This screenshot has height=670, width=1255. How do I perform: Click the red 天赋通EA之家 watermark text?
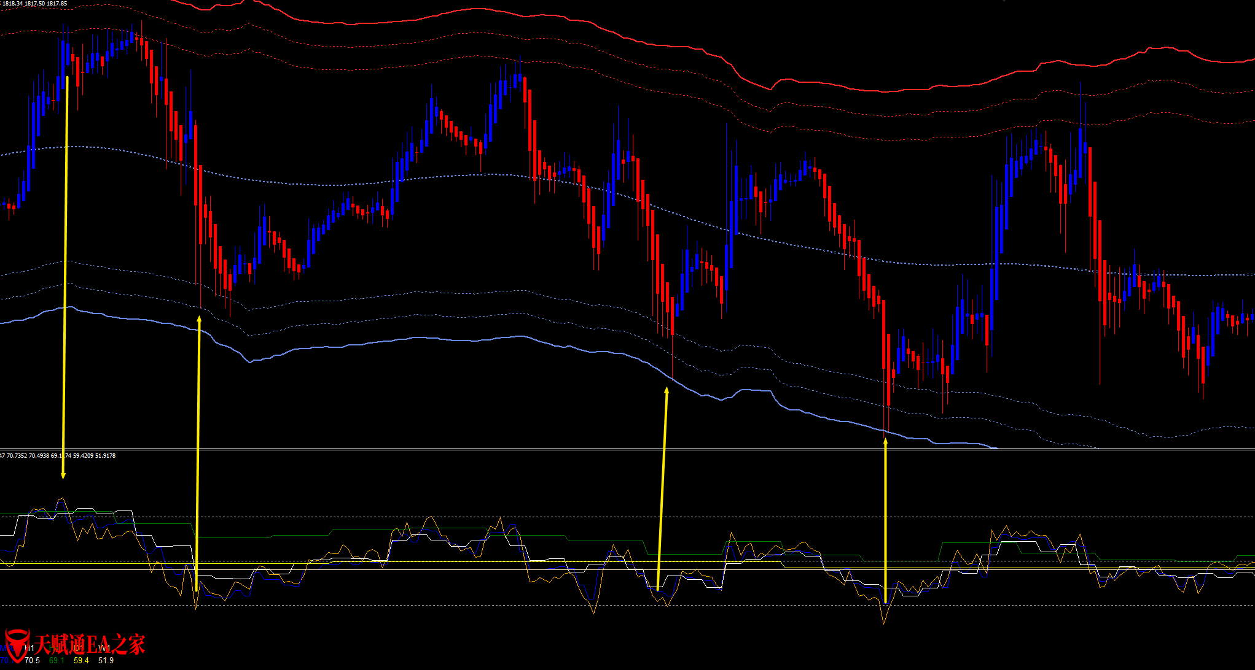pos(89,644)
